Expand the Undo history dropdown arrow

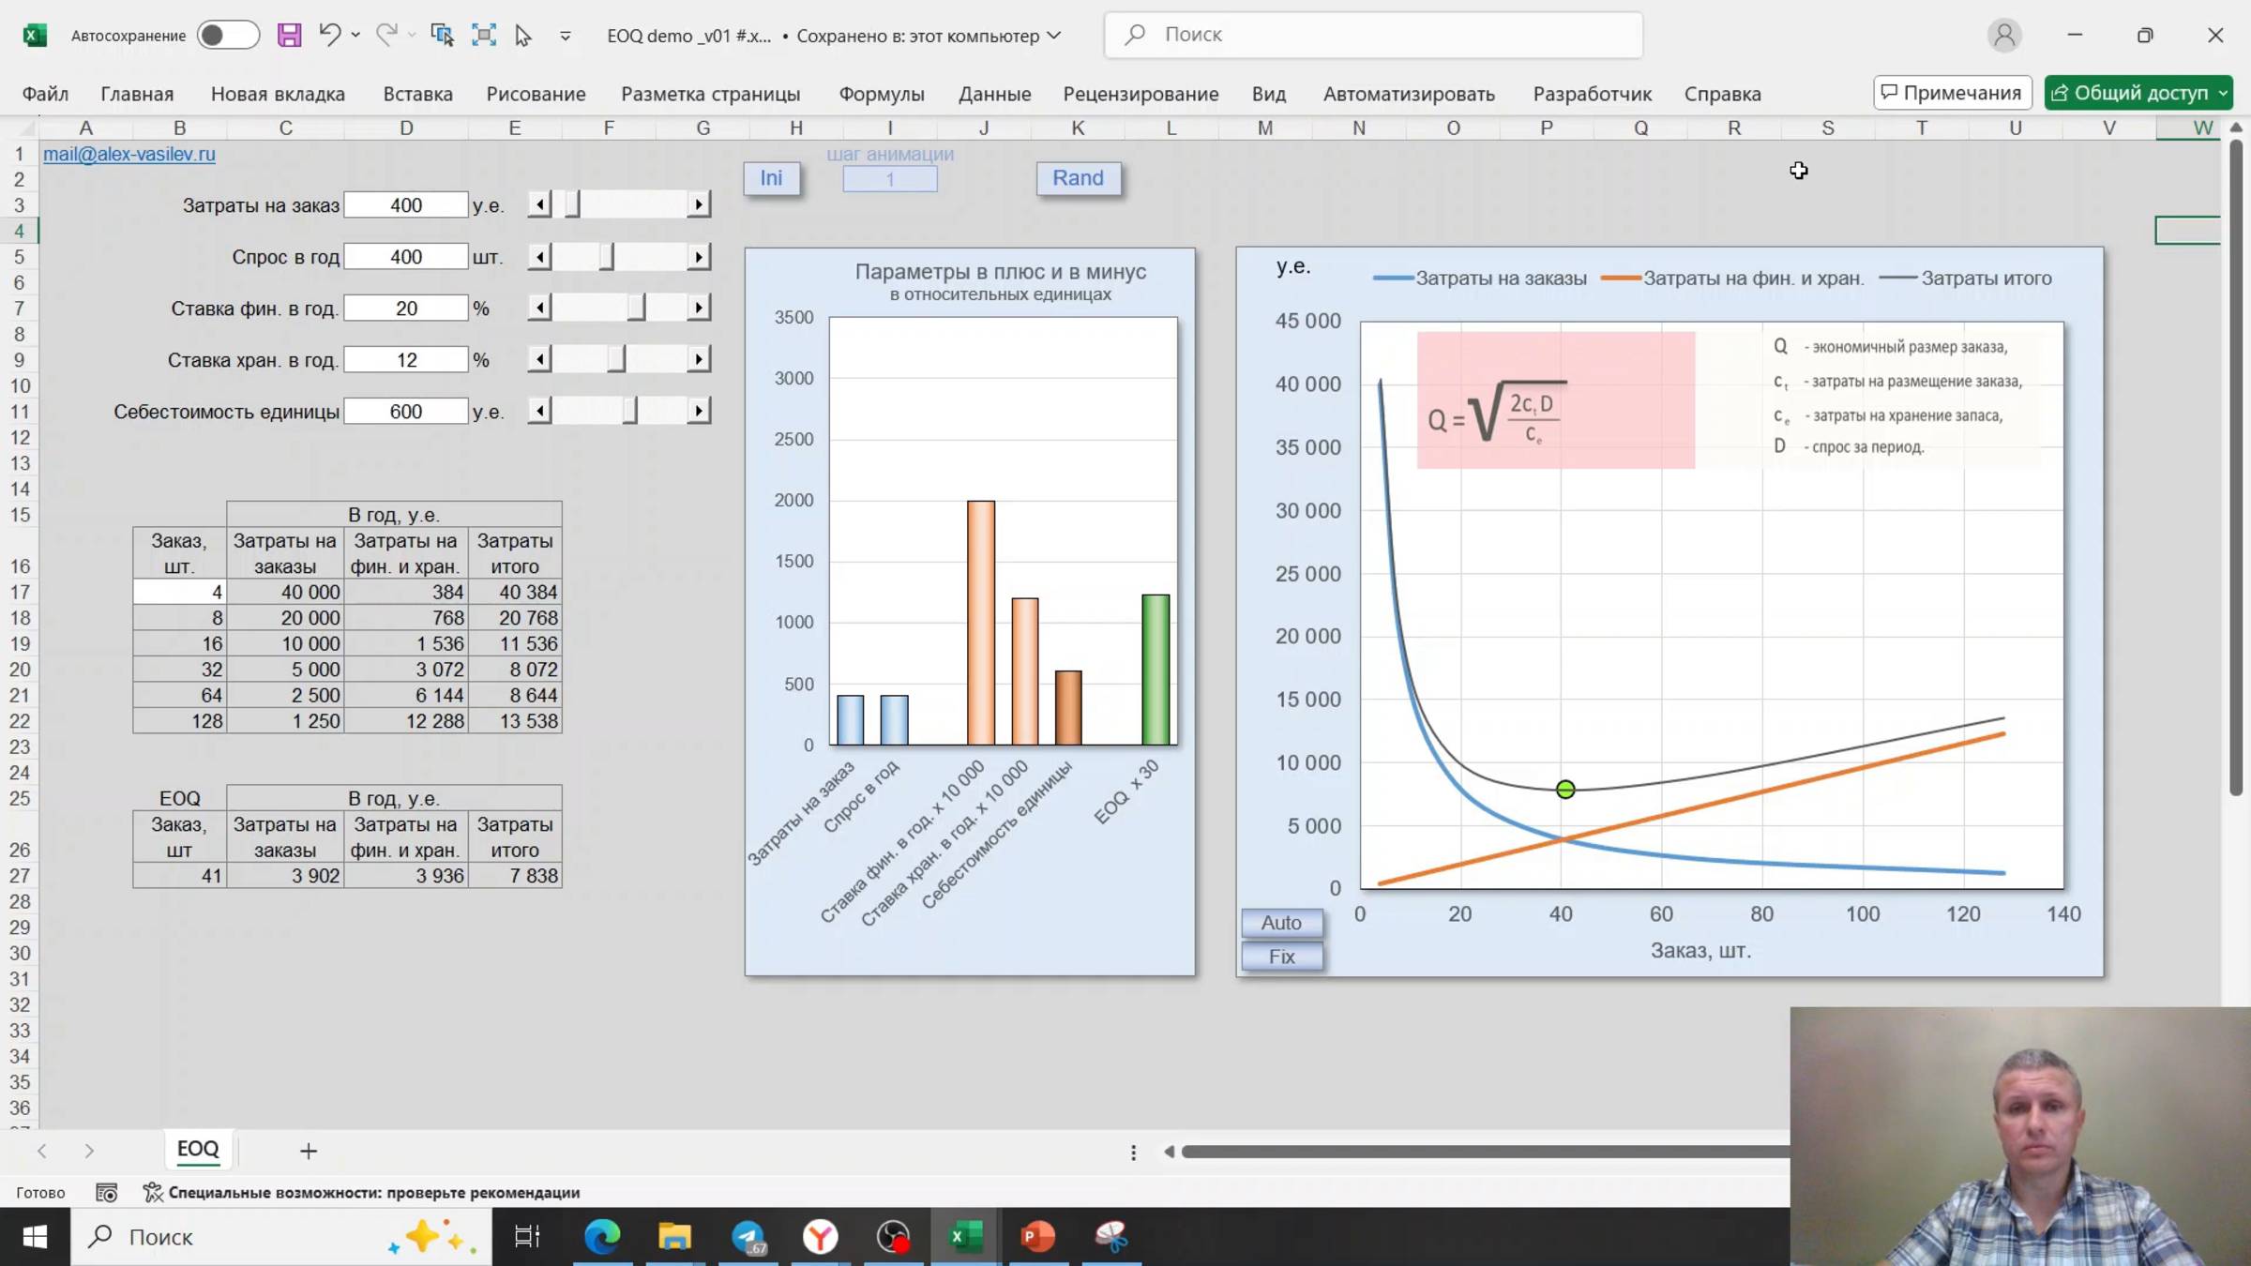(x=355, y=36)
